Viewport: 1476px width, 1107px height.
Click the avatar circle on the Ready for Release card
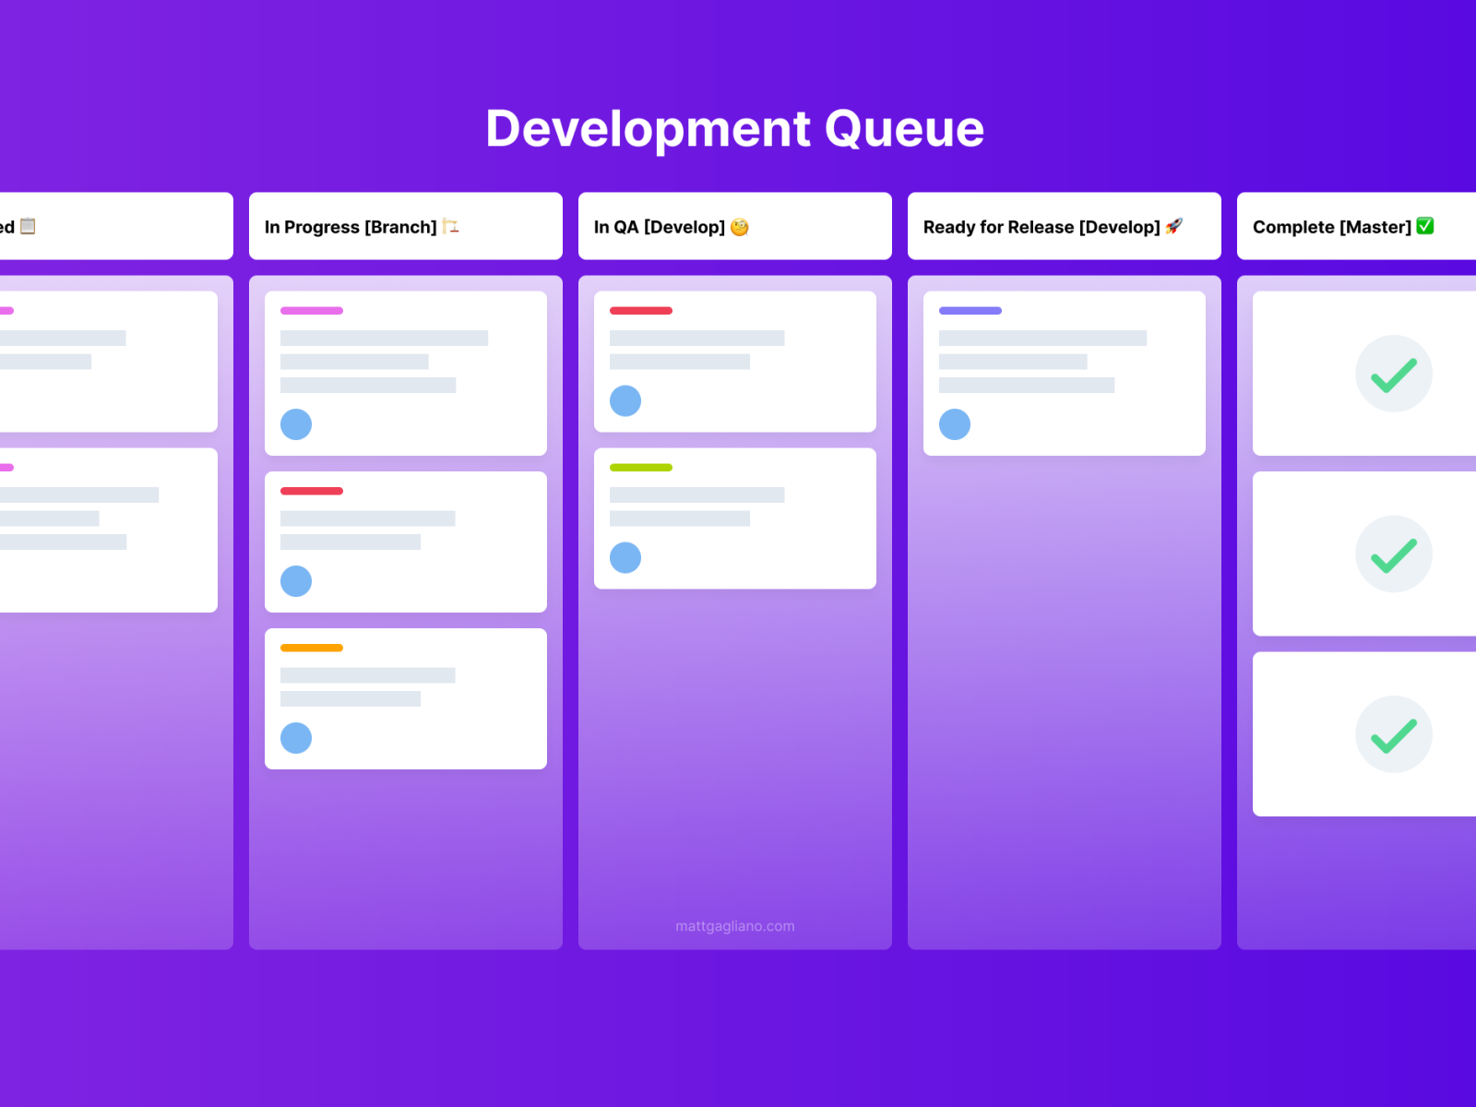(955, 424)
